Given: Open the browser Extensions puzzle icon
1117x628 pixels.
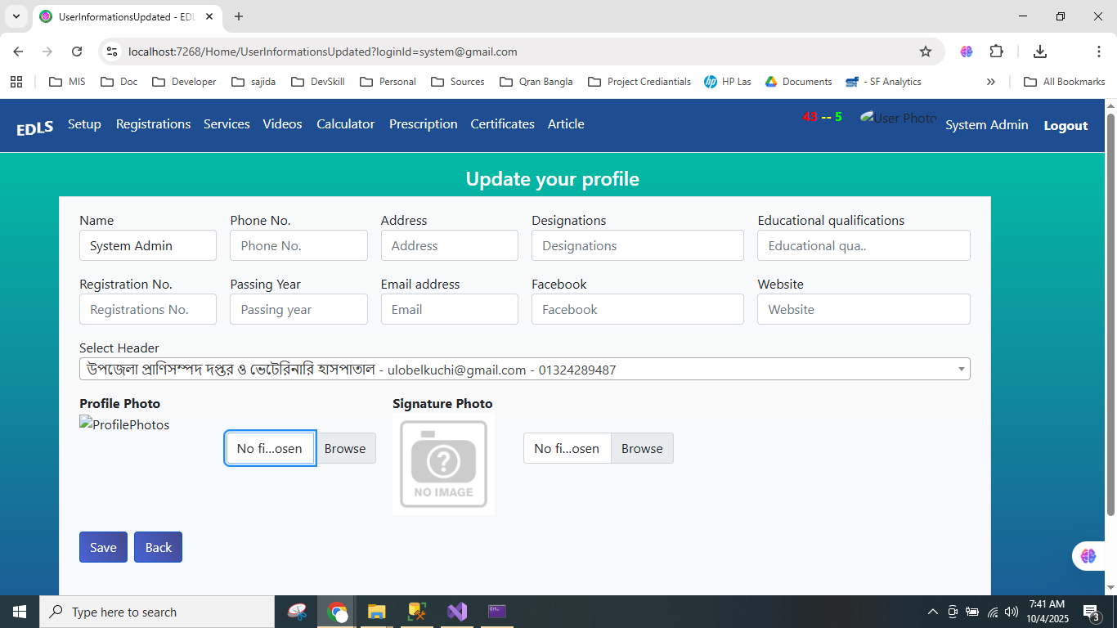Looking at the screenshot, I should (x=996, y=52).
